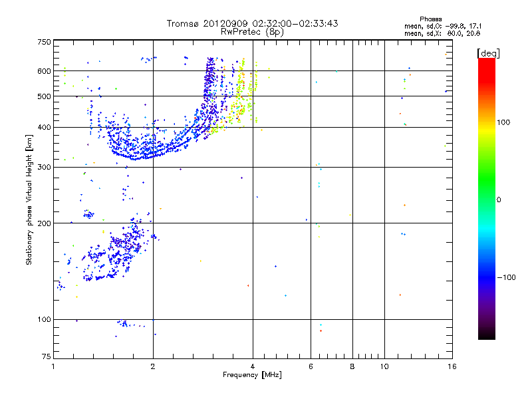Click the x-axis tick label '8'
Viewport: 532px width, 399px height.
pos(352,366)
